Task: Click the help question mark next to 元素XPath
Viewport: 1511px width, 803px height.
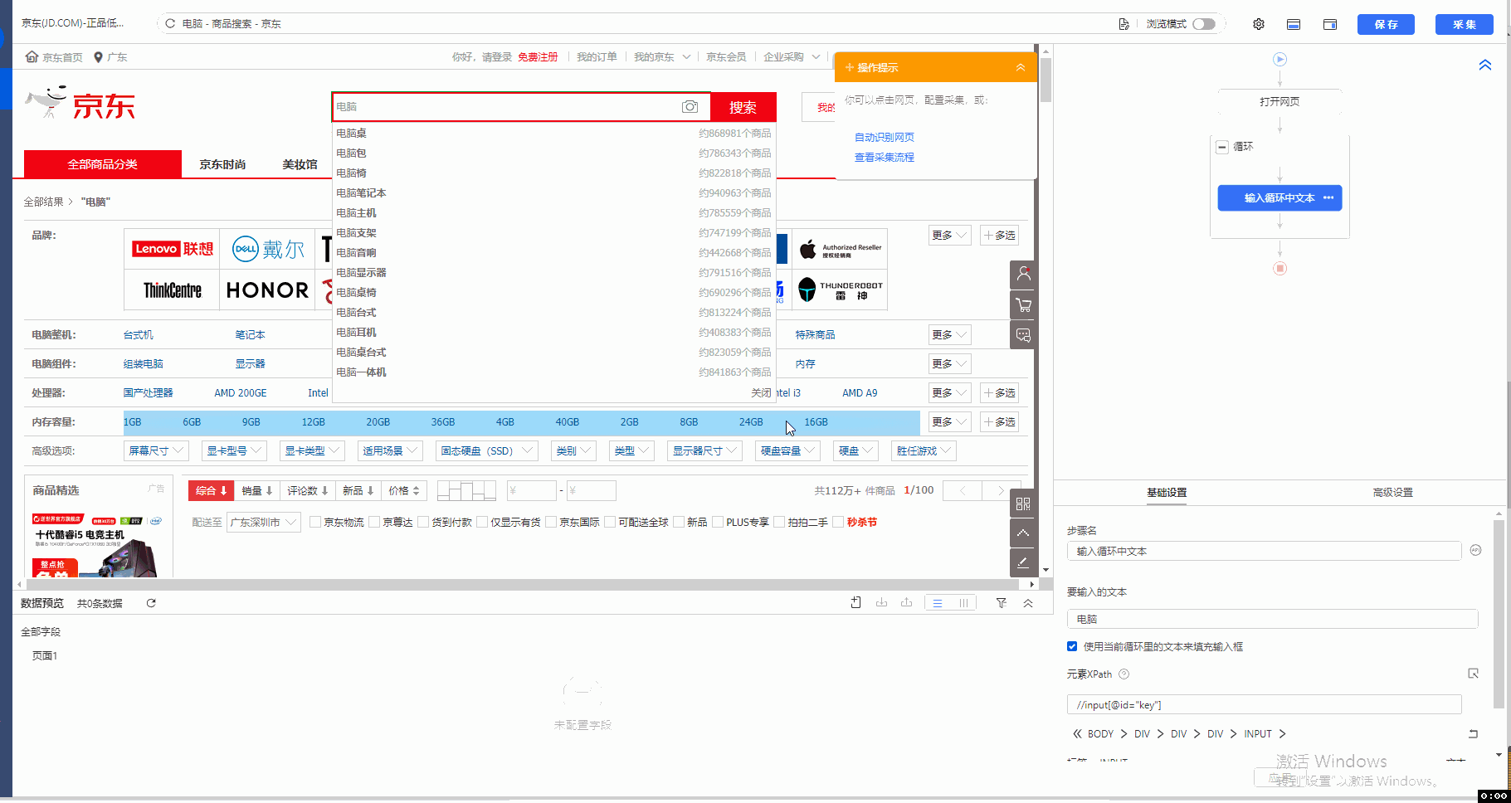Action: (x=1124, y=674)
